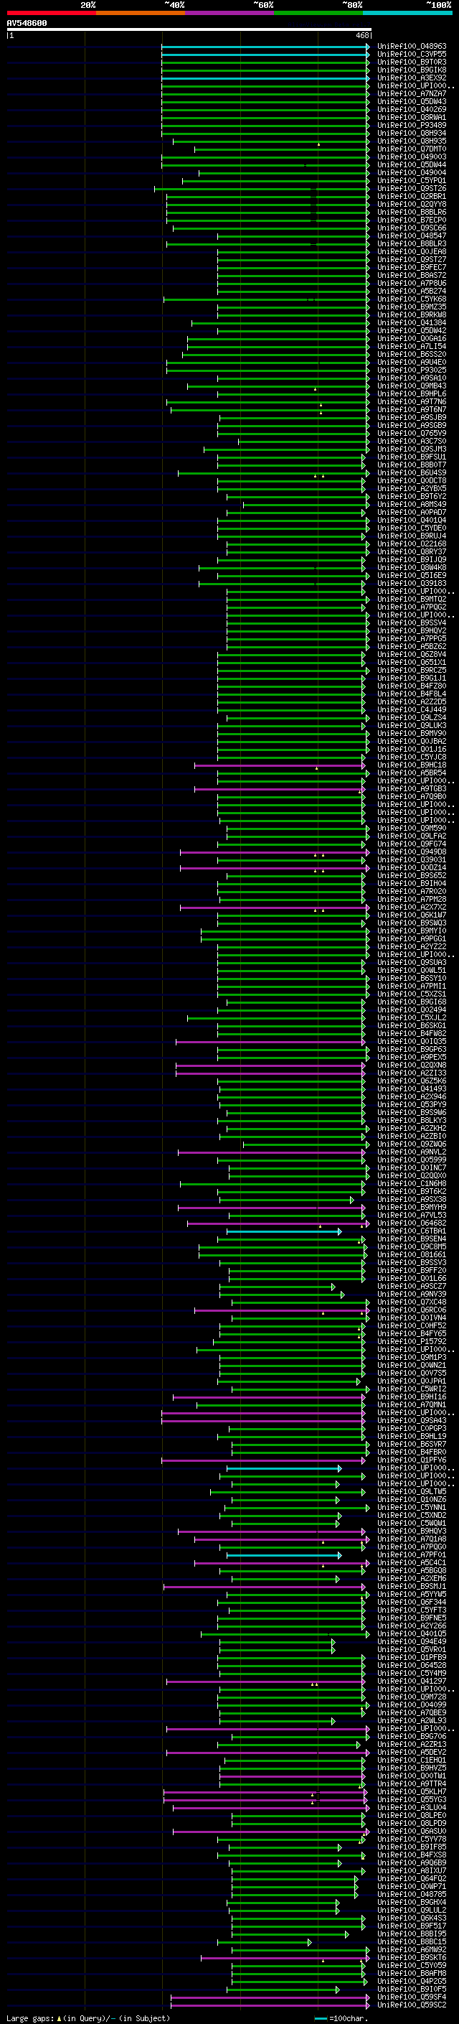Open hit UniRef100_B9T0R3
Screen dimensions: 459x2024
tap(411, 62)
